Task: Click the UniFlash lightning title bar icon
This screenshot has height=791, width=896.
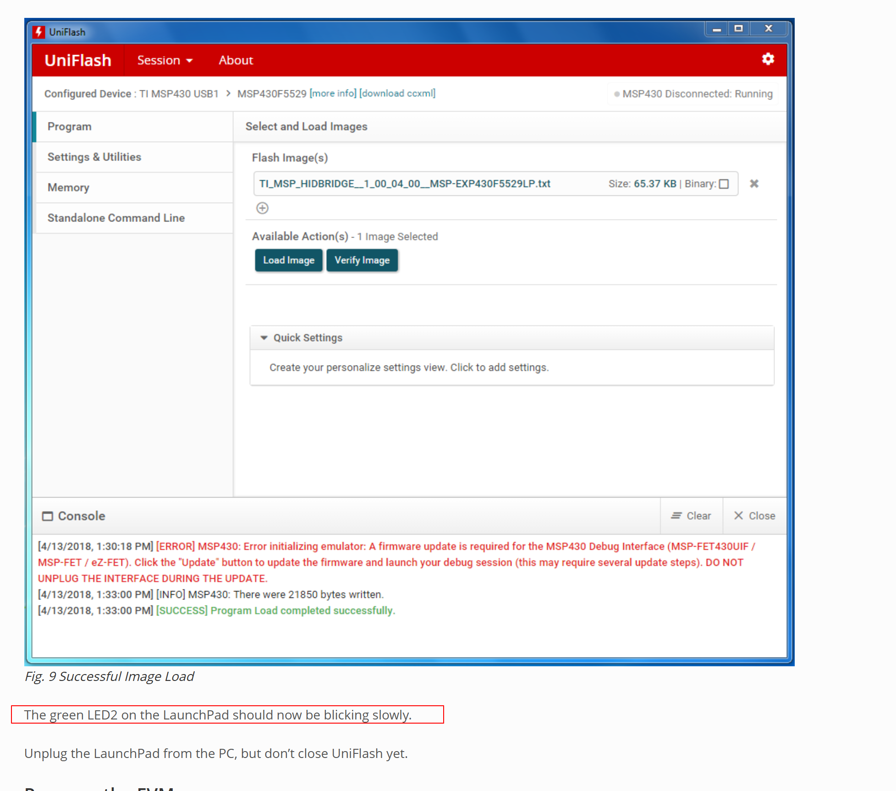Action: 39,32
